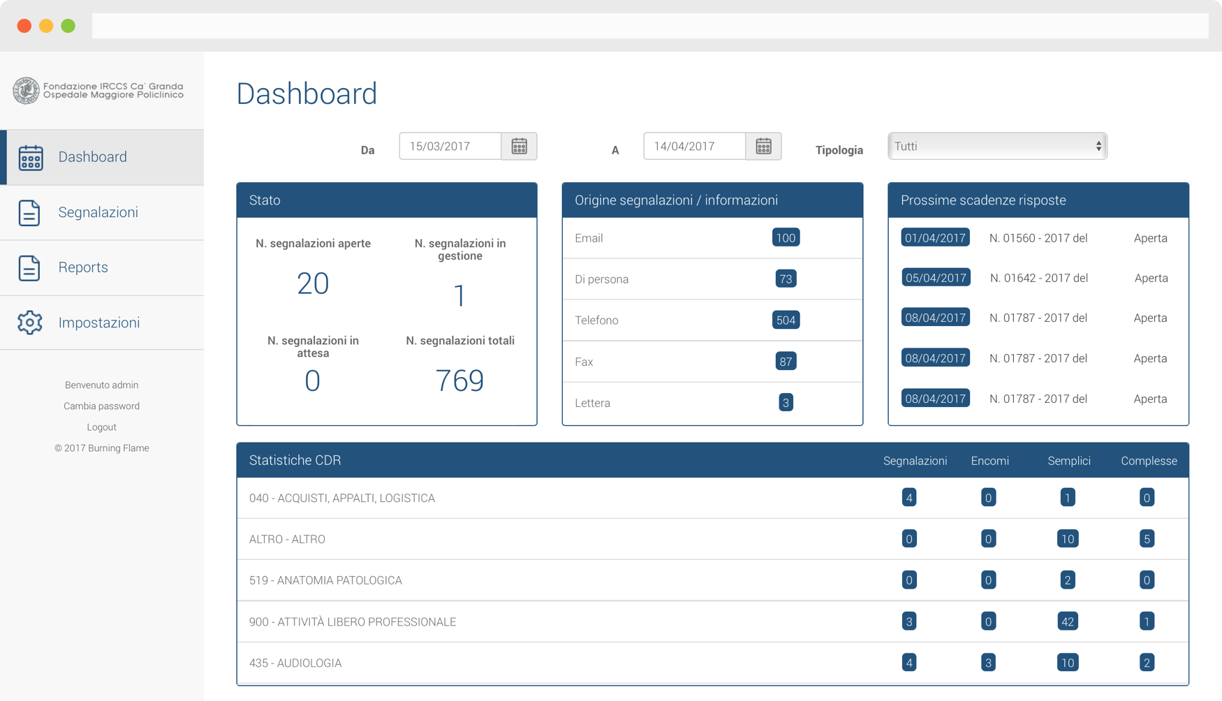Image resolution: width=1222 pixels, height=701 pixels.
Task: Click the Semplici column header
Action: (x=1069, y=461)
